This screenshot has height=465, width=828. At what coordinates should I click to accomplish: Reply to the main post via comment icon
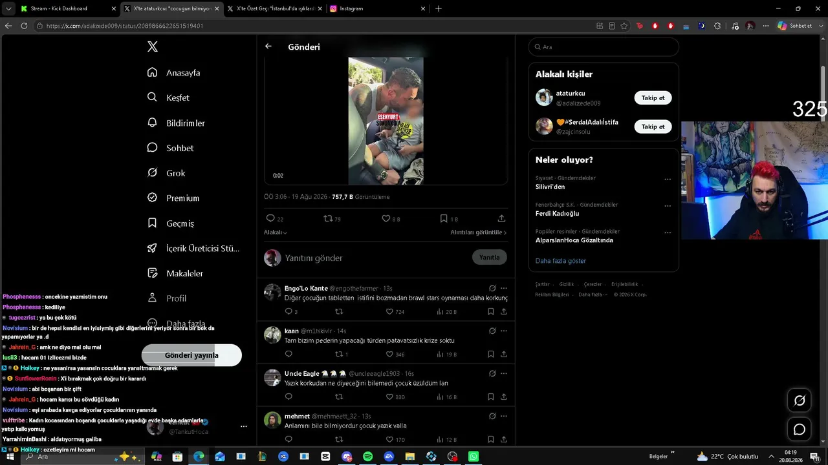click(x=270, y=219)
